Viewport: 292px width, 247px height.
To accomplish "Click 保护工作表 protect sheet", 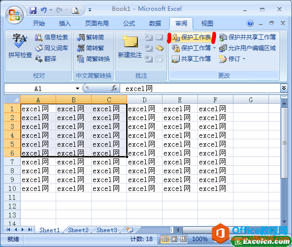I will (191, 37).
